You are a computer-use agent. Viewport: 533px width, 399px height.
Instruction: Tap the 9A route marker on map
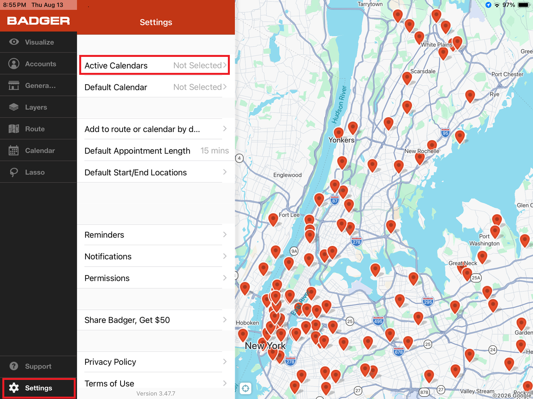[x=294, y=251]
